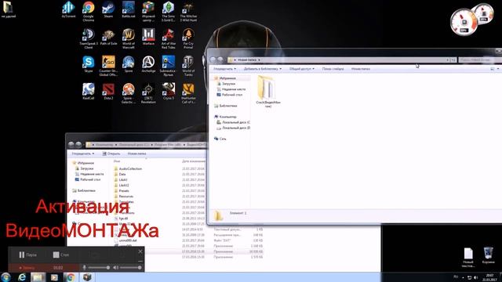
Task: Open the Warface desktop shortcut
Action: (x=148, y=37)
